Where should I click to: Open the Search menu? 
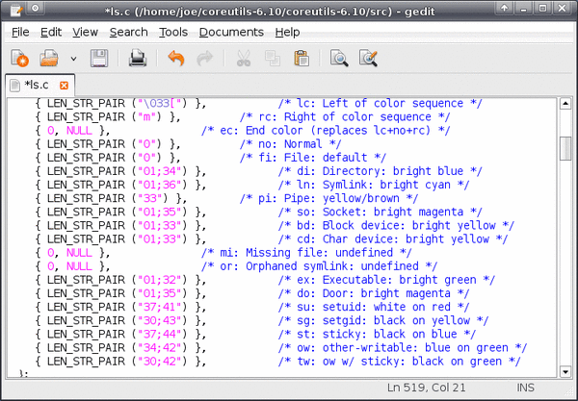click(129, 33)
